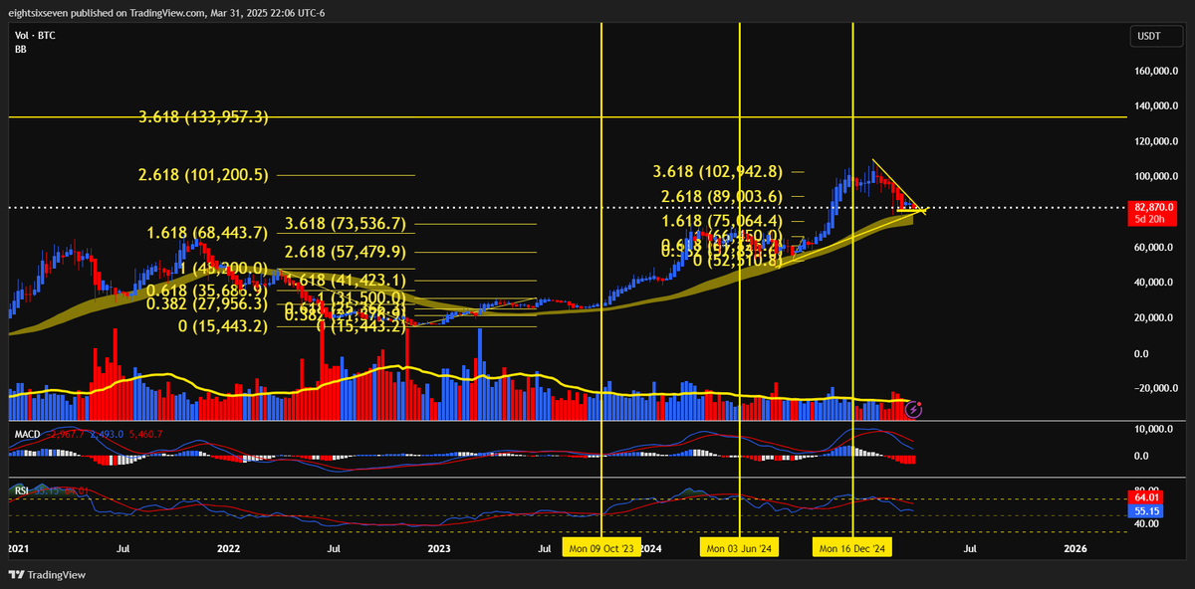Click the 2022 time axis label

228,548
